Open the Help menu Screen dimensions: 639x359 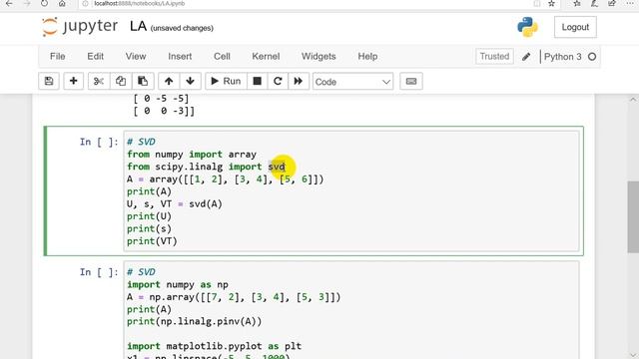coord(367,56)
